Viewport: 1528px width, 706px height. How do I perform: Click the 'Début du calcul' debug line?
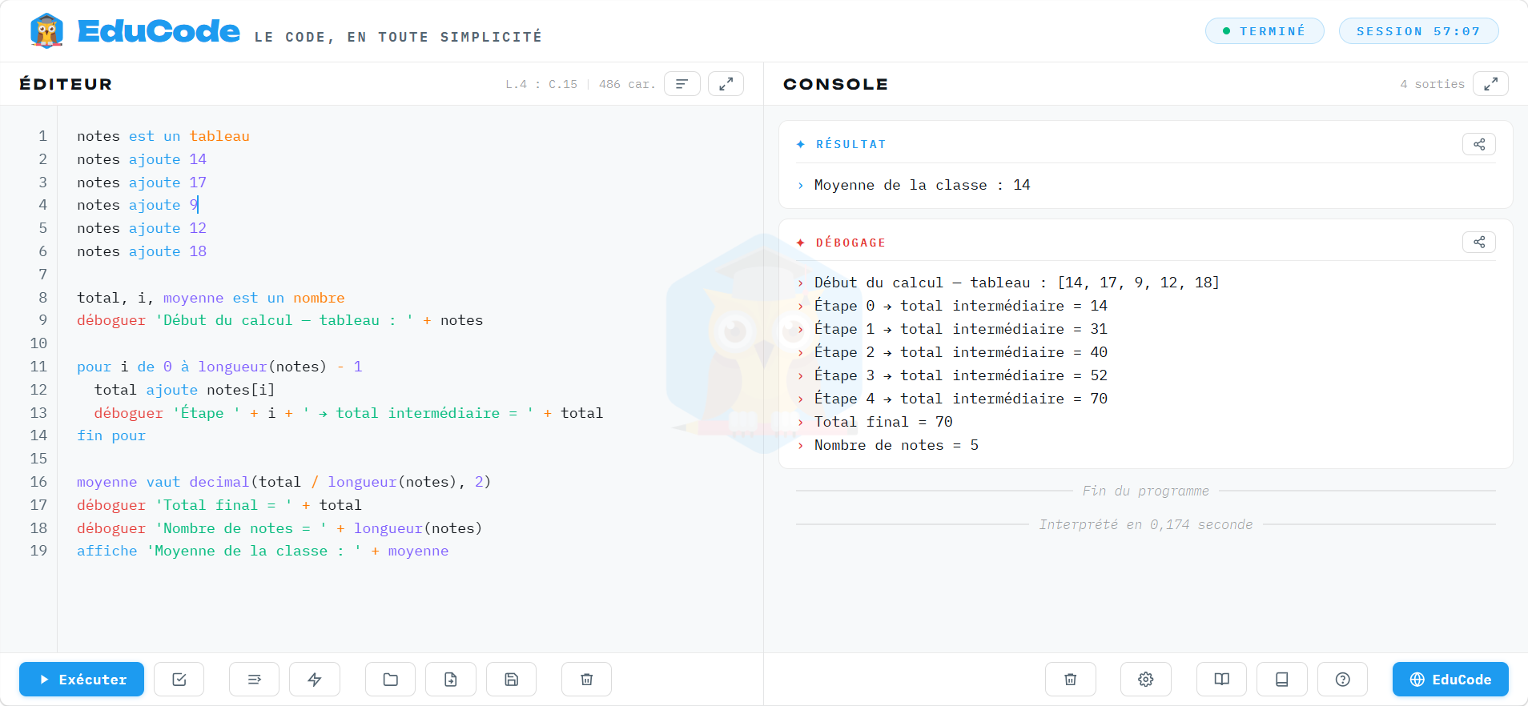pos(1016,283)
